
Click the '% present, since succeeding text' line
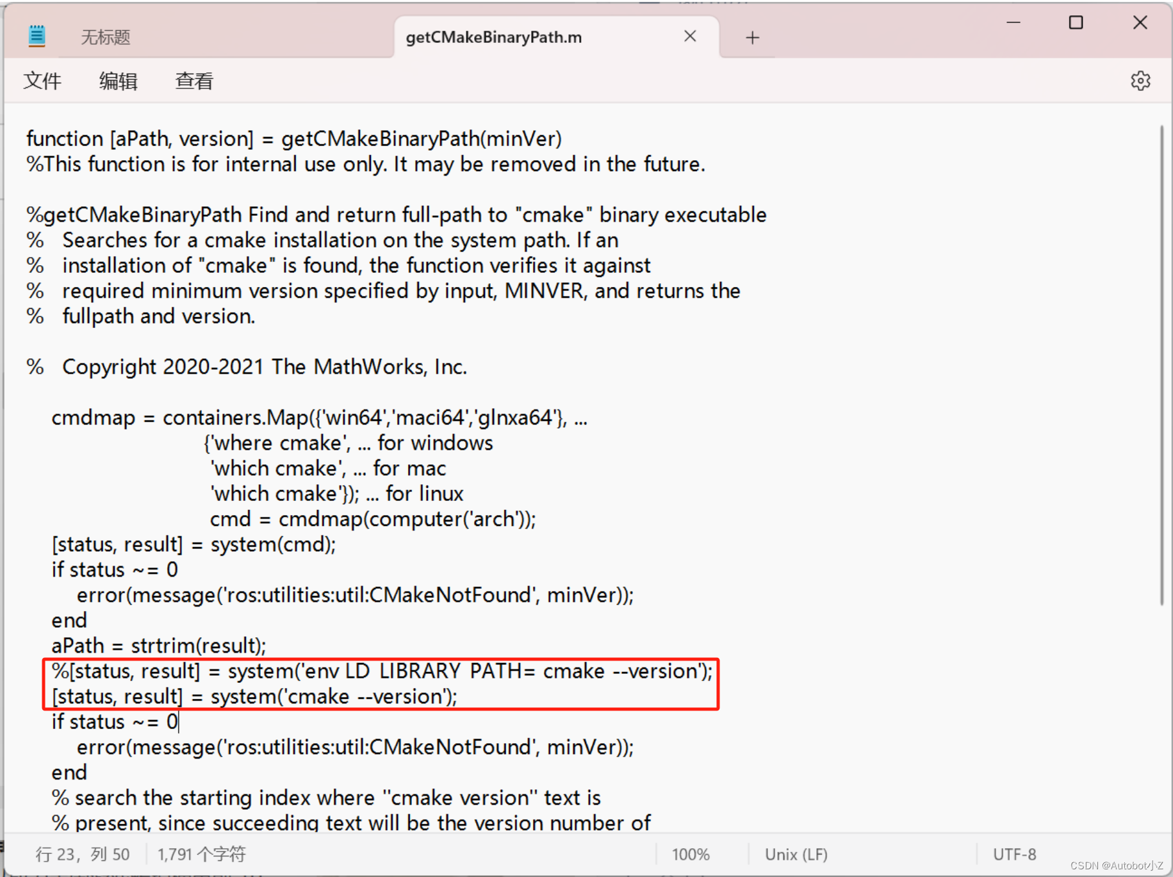(351, 823)
